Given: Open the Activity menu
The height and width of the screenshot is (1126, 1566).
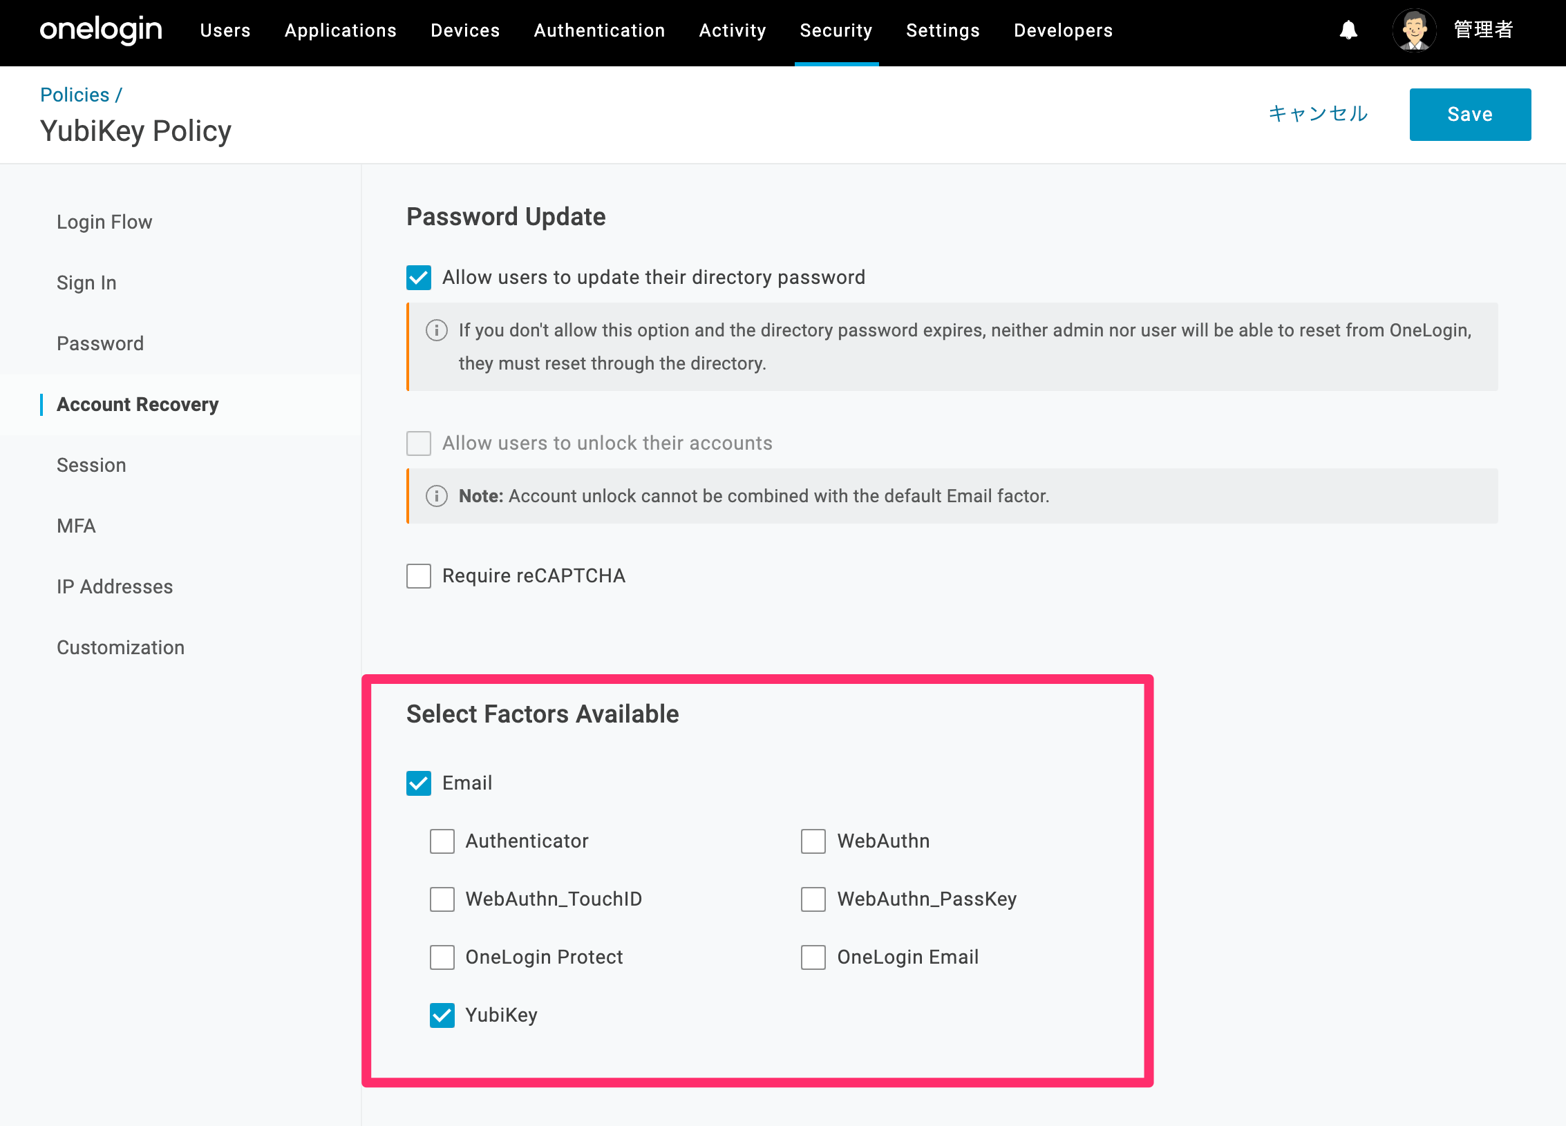Looking at the screenshot, I should [733, 30].
